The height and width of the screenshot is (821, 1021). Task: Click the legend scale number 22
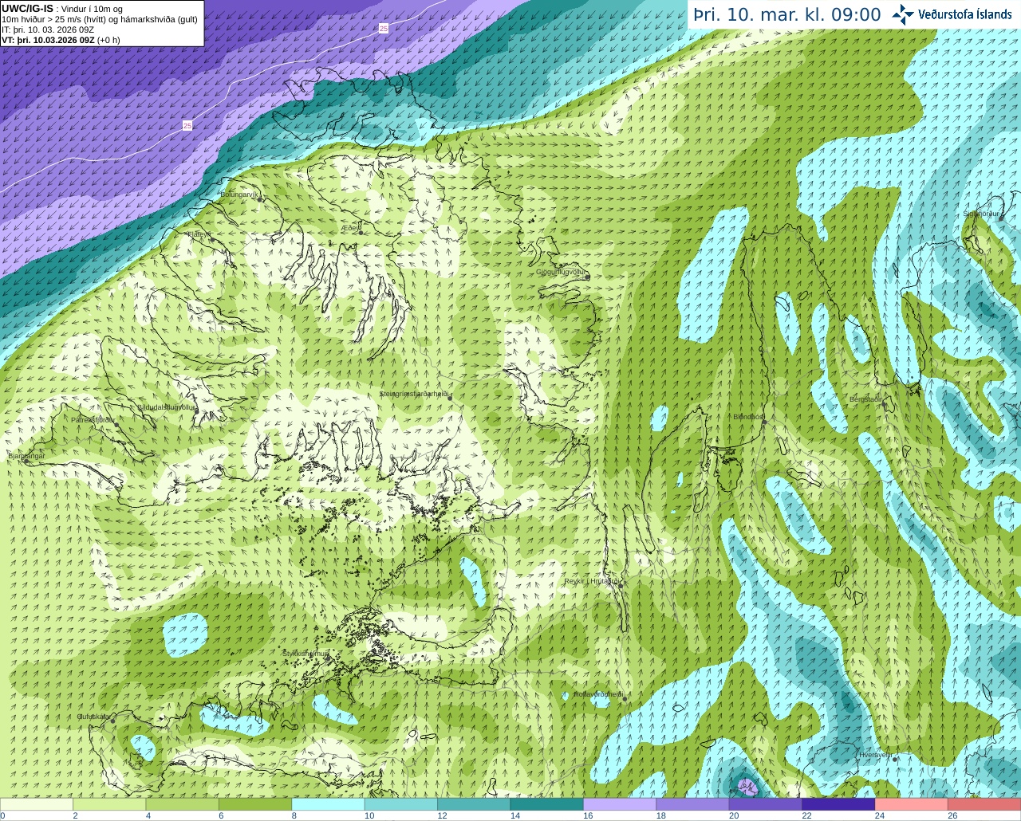(x=806, y=815)
